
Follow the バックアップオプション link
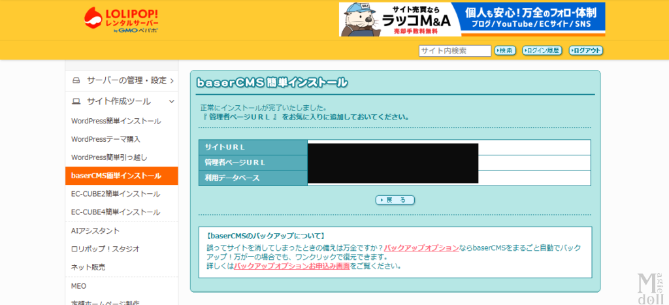point(421,248)
